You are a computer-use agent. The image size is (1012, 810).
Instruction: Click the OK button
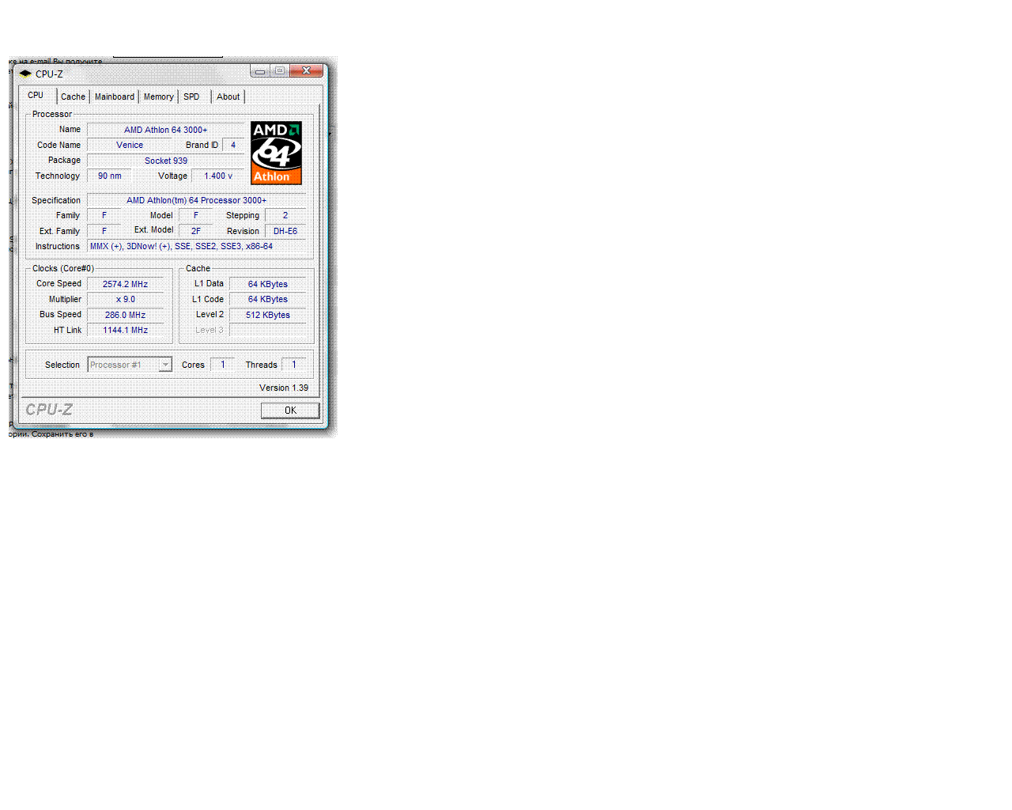coord(290,411)
